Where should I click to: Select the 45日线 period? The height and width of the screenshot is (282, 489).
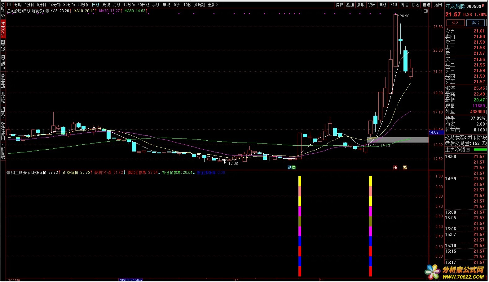tap(143, 5)
